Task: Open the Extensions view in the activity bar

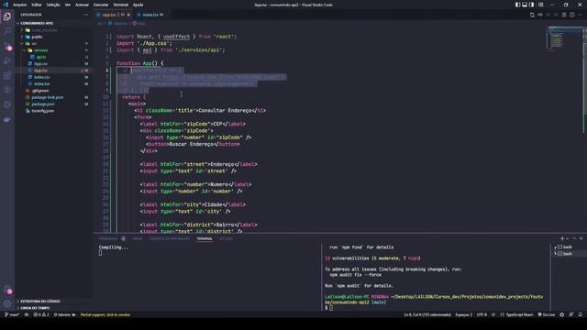Action: click(7, 75)
